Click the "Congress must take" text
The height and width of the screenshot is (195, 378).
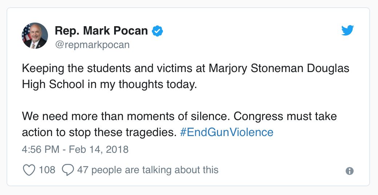(x=285, y=116)
